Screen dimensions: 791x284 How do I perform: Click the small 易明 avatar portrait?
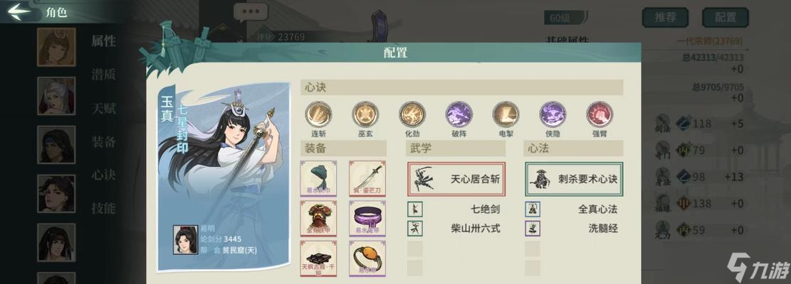click(x=186, y=239)
